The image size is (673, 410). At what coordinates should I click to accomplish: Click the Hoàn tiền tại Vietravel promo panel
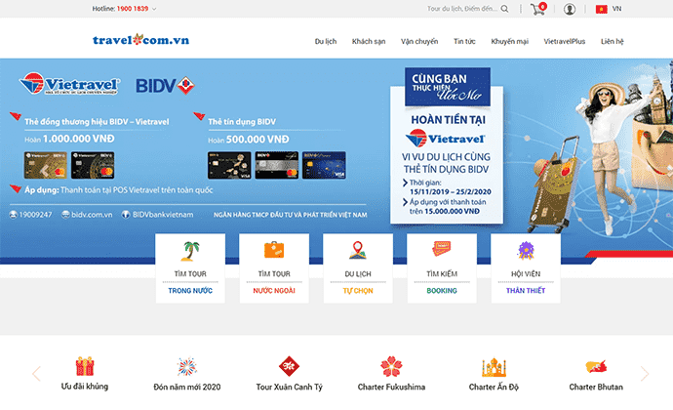pyautogui.click(x=447, y=146)
